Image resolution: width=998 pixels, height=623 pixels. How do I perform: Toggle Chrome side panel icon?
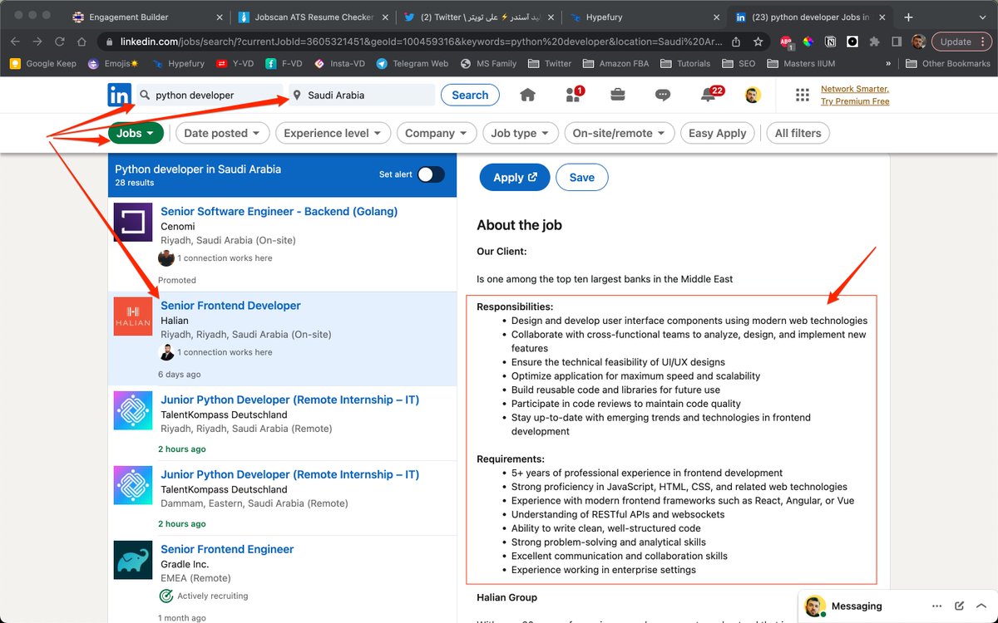tap(897, 42)
